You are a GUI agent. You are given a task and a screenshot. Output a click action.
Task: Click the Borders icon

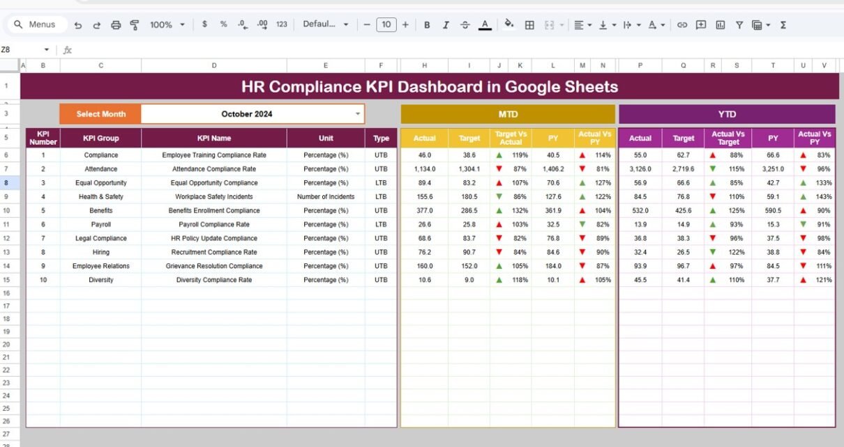click(529, 24)
